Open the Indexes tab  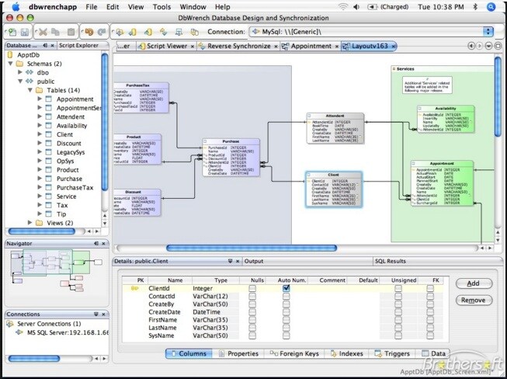click(347, 354)
